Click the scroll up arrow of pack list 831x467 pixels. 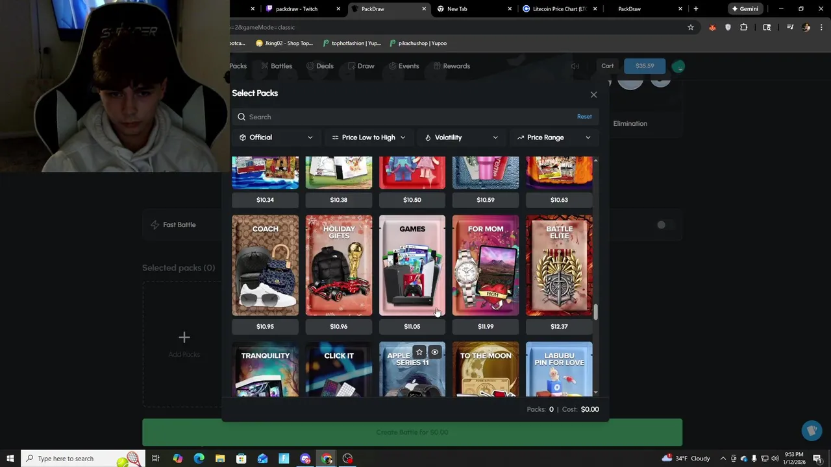point(595,160)
